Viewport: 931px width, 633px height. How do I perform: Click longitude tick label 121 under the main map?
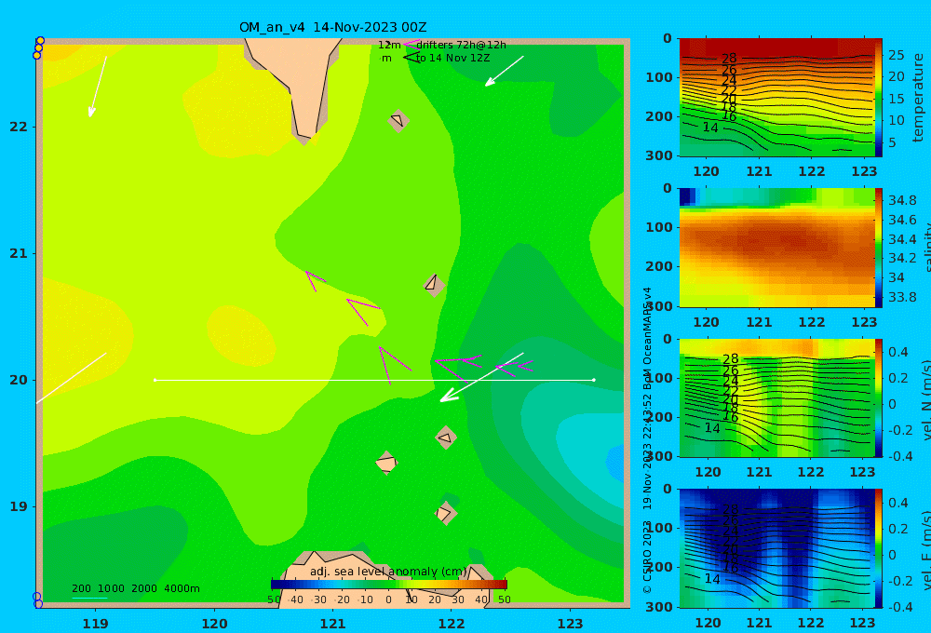click(332, 624)
